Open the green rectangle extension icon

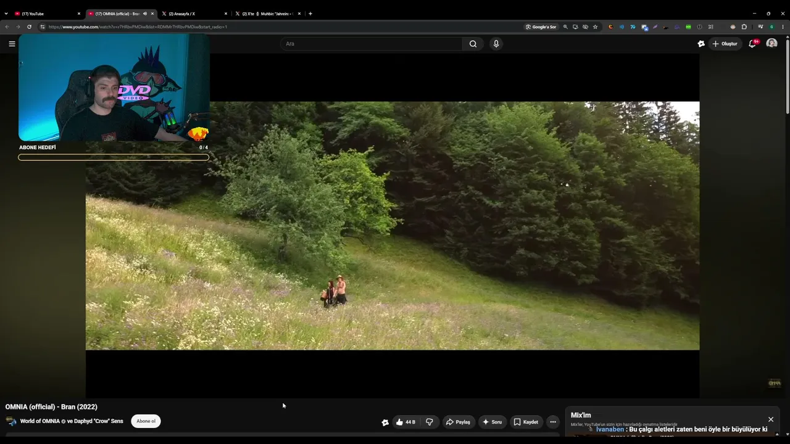[688, 27]
